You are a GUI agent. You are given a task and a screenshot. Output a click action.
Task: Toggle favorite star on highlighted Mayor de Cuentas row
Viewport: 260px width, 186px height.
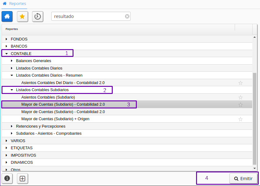coord(241,105)
